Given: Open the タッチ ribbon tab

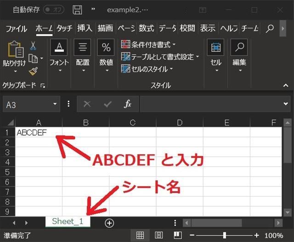Looking at the screenshot, I should [x=65, y=28].
